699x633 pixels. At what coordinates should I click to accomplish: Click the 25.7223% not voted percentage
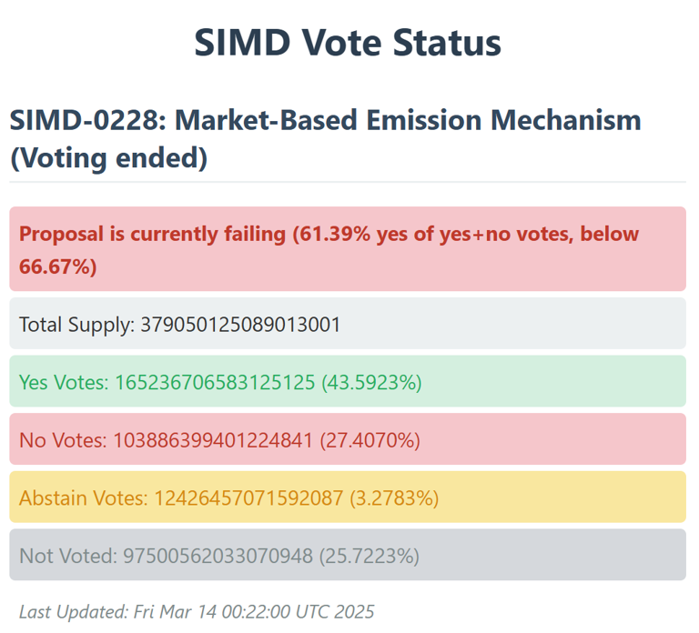370,556
